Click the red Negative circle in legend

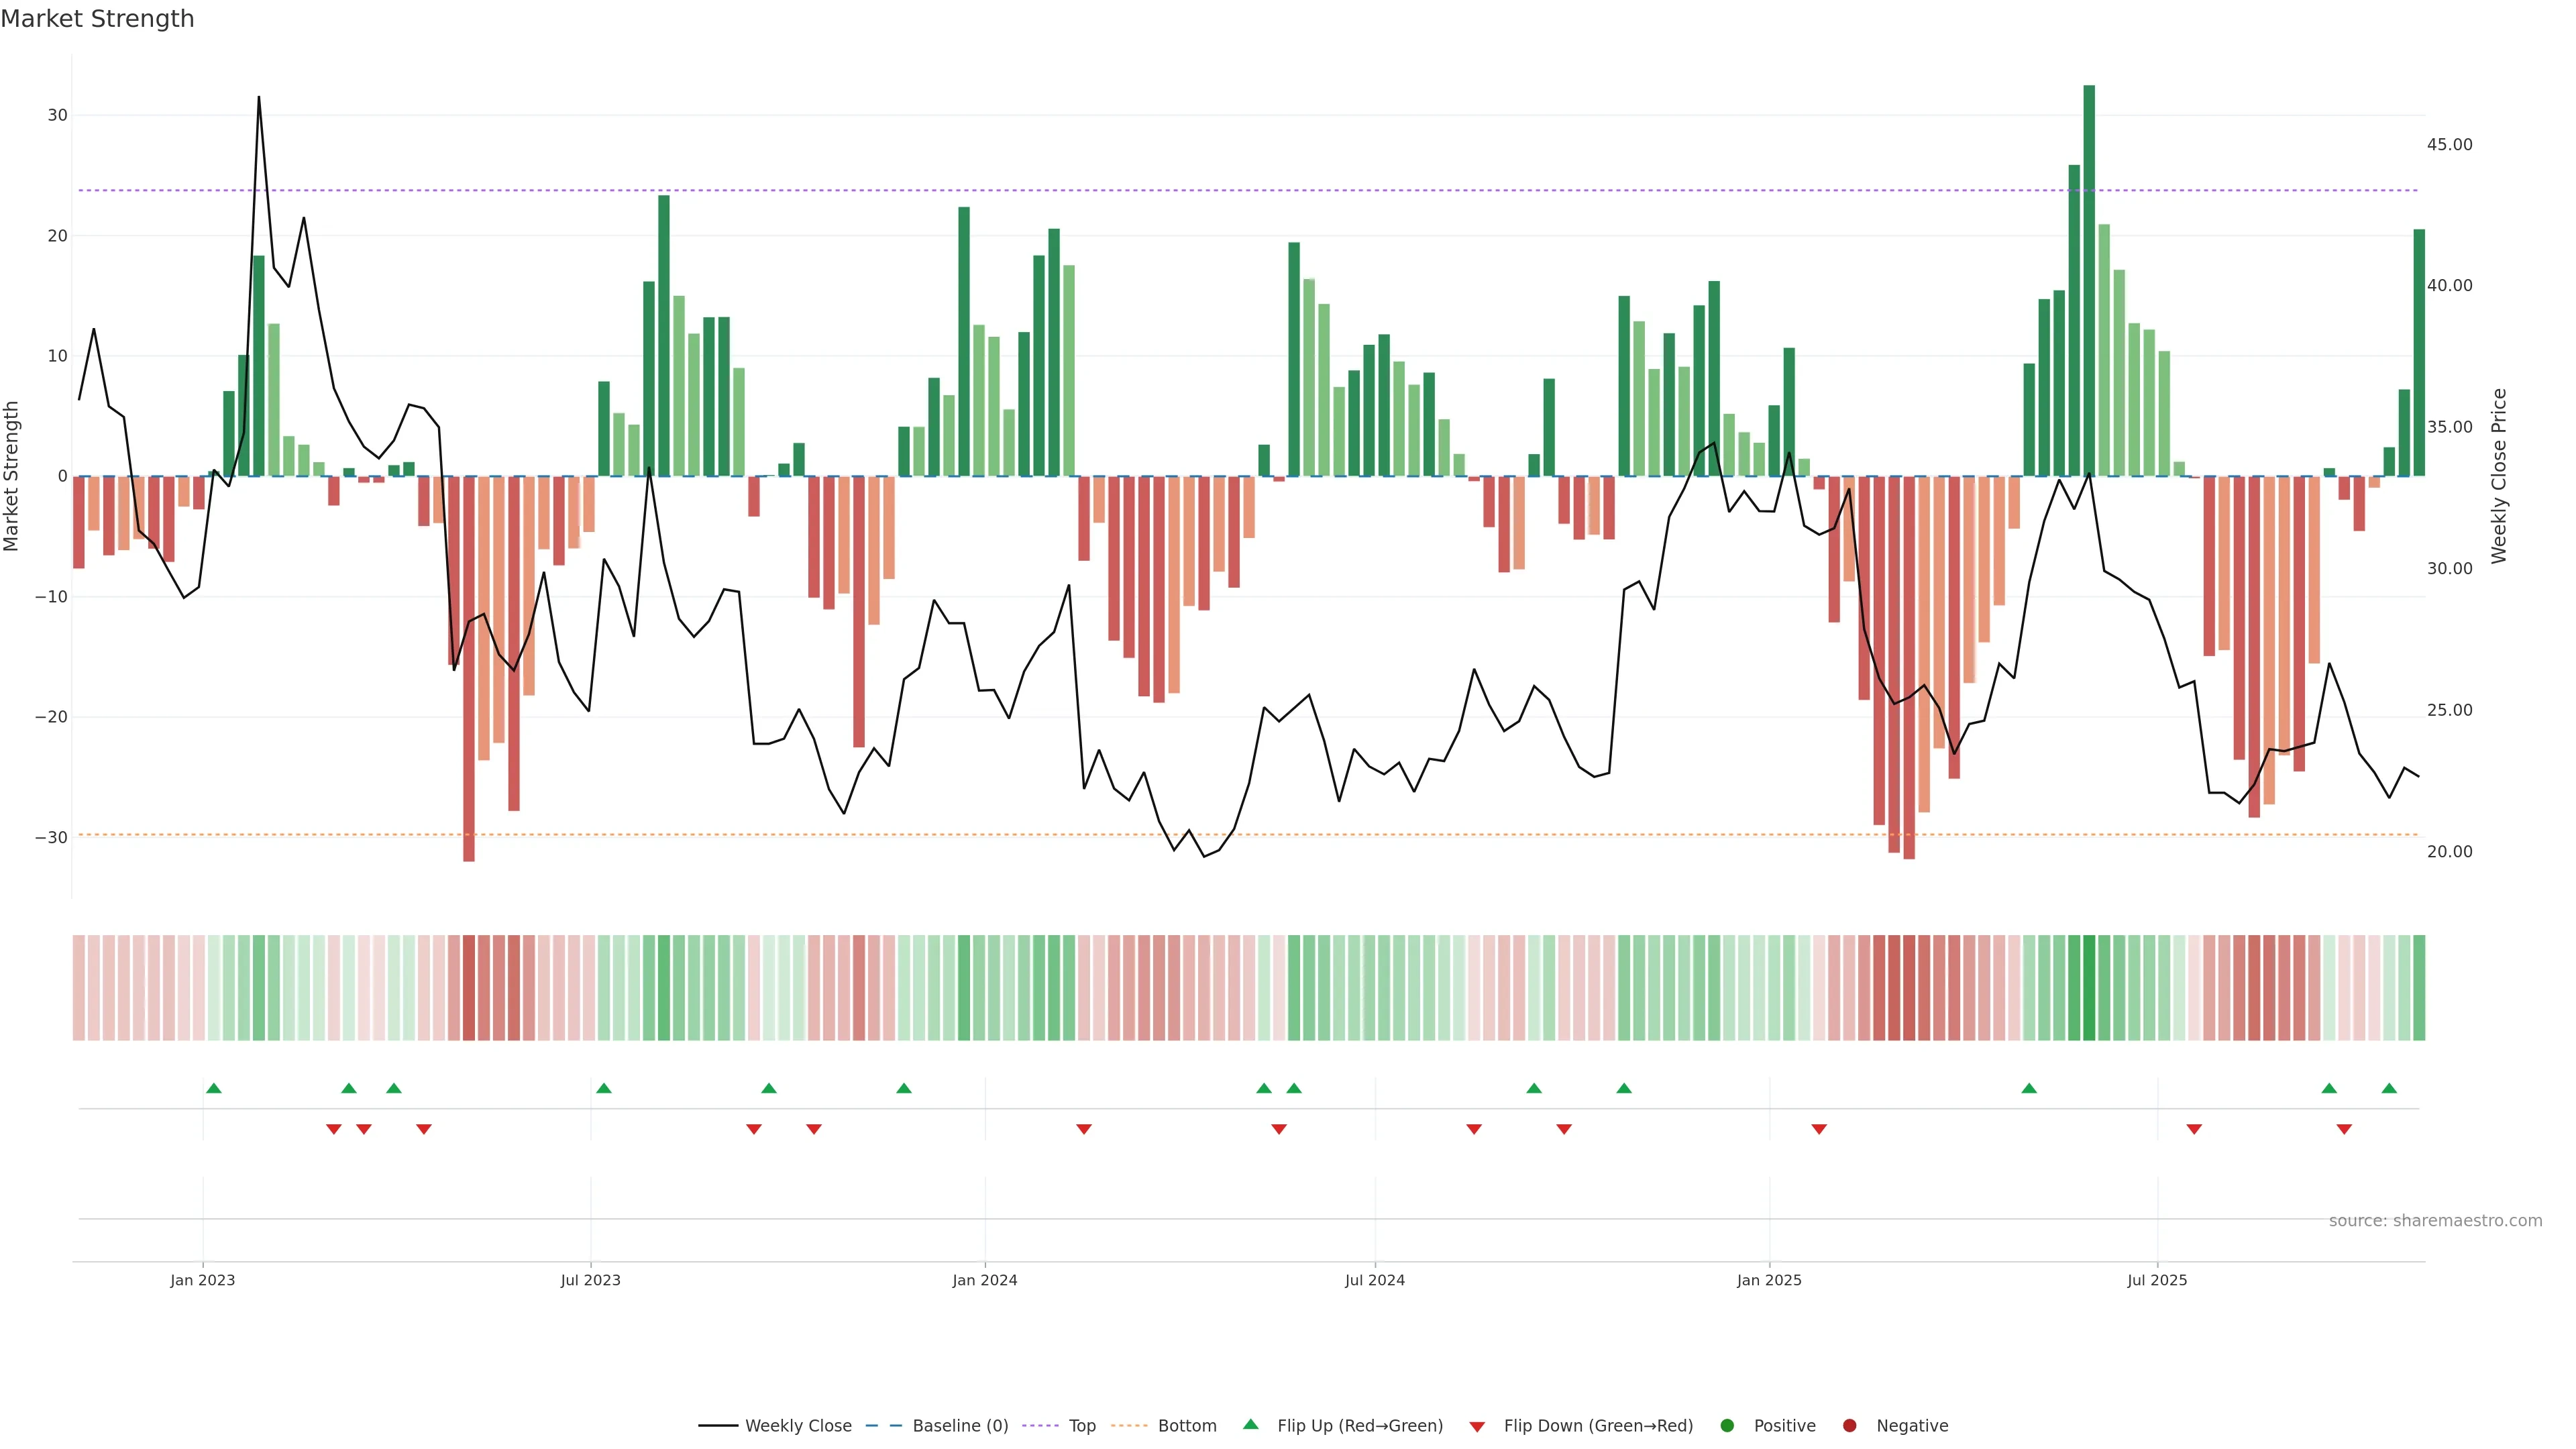click(1849, 1426)
